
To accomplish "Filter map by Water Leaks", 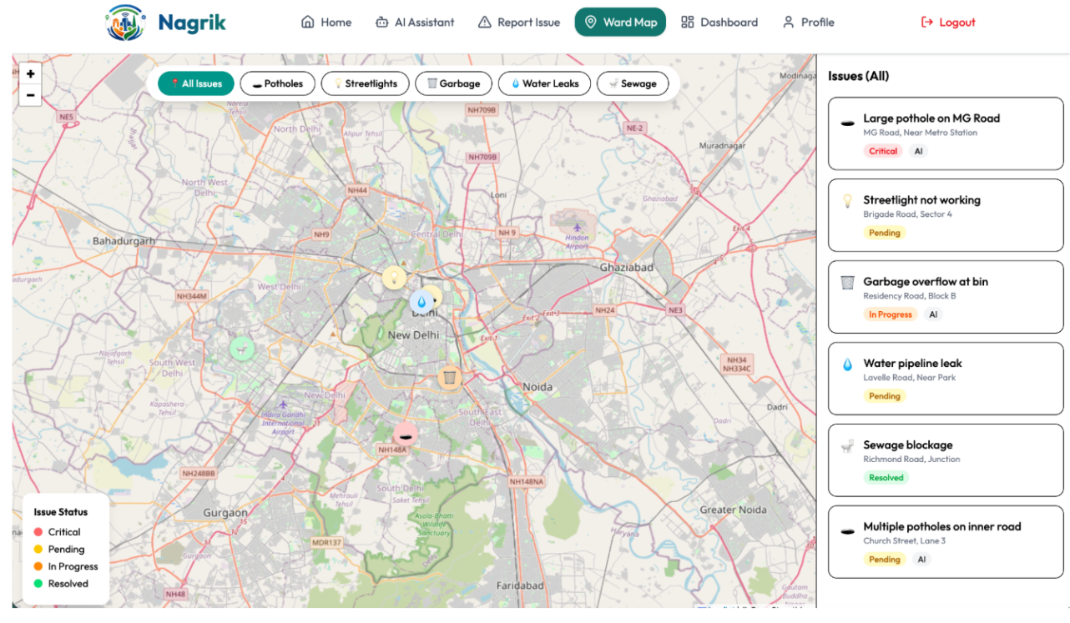I will coord(544,83).
